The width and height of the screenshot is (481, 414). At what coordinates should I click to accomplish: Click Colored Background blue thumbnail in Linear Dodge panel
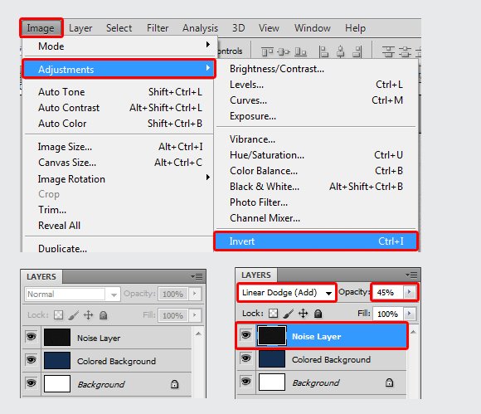click(272, 358)
